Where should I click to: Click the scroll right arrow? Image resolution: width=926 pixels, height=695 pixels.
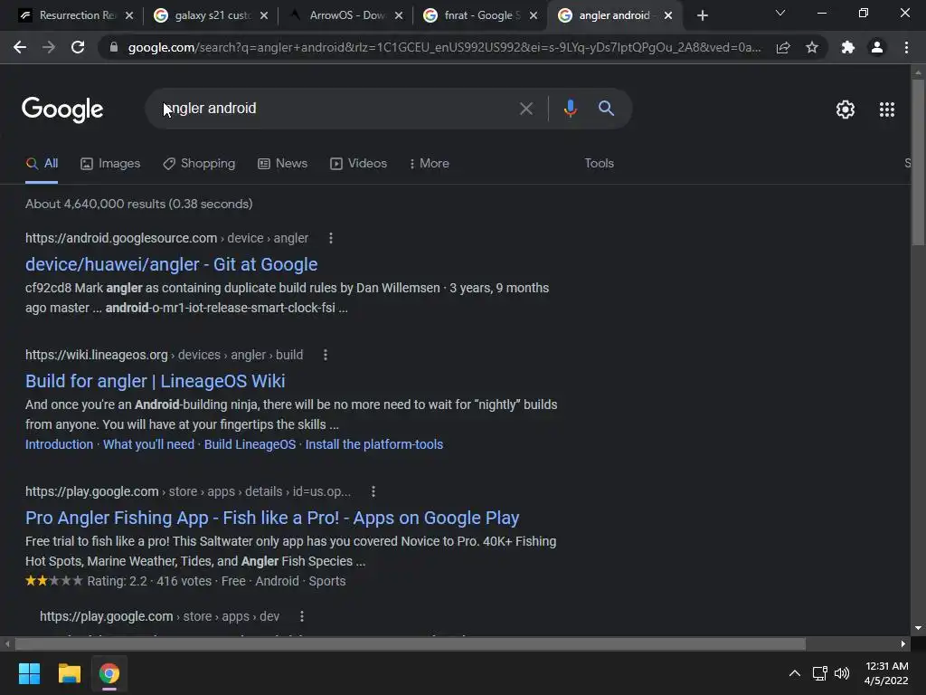pos(903,643)
